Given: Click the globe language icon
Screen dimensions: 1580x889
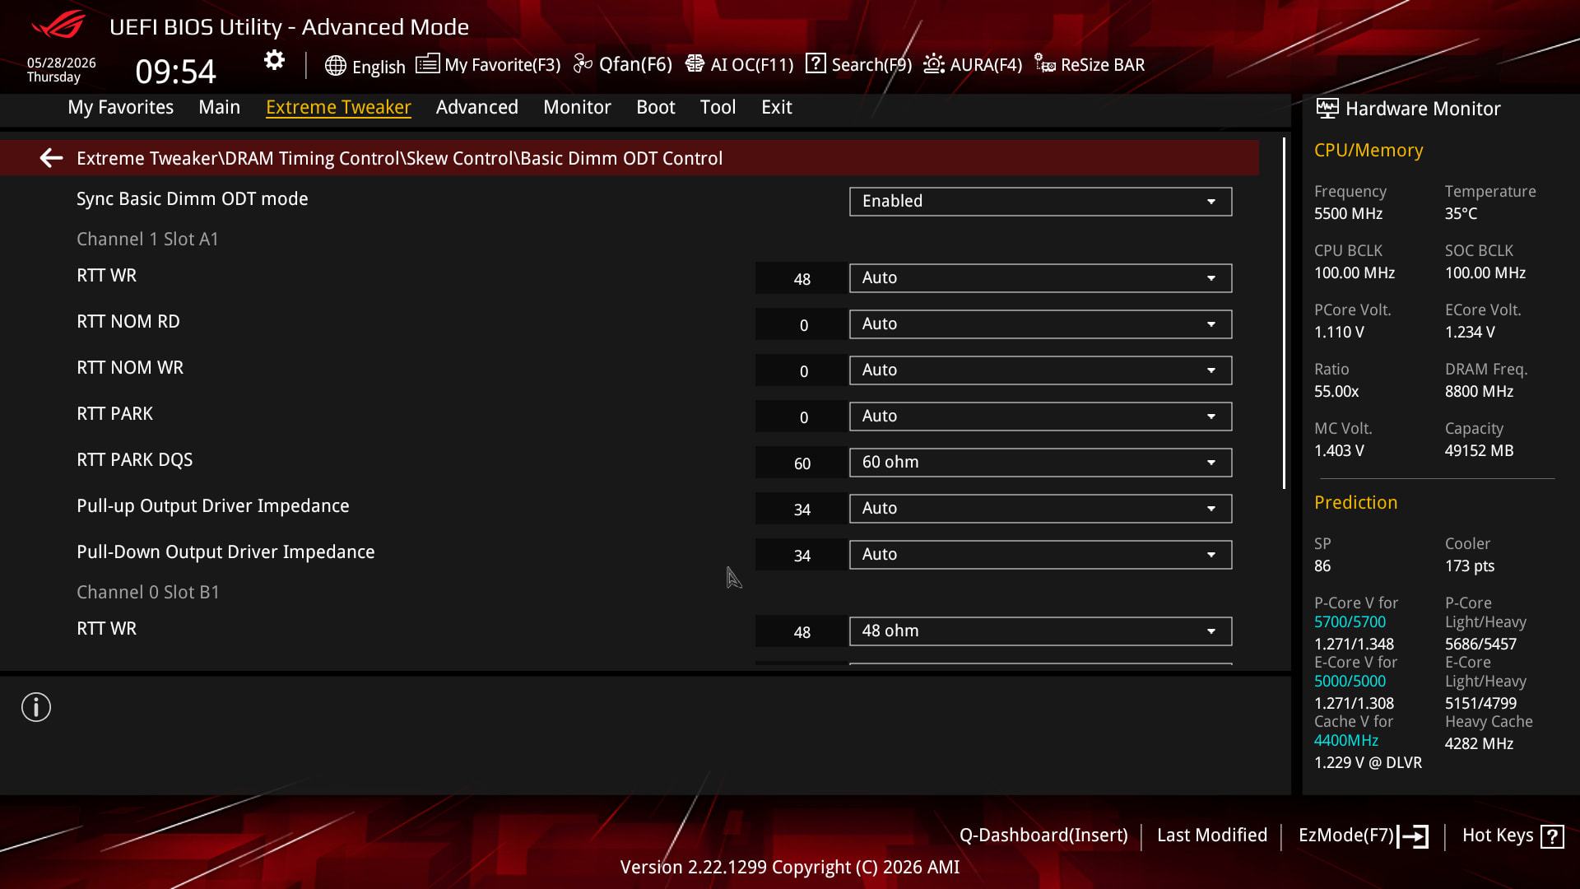Looking at the screenshot, I should (x=335, y=66).
